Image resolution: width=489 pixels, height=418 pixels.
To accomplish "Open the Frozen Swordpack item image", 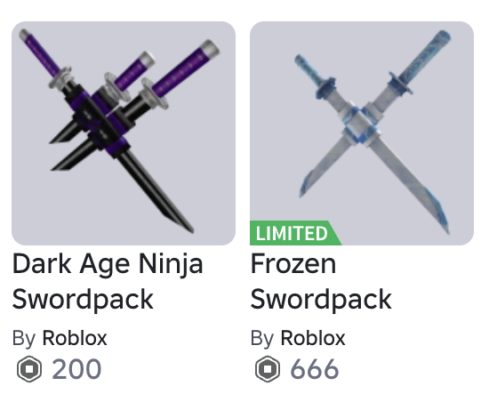I will pos(362,133).
